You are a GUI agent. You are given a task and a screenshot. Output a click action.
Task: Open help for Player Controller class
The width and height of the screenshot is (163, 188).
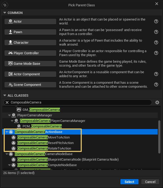tap(156, 53)
